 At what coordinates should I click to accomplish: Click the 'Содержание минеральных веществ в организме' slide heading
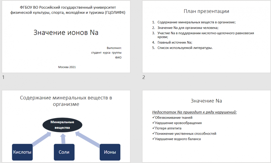point(66,101)
